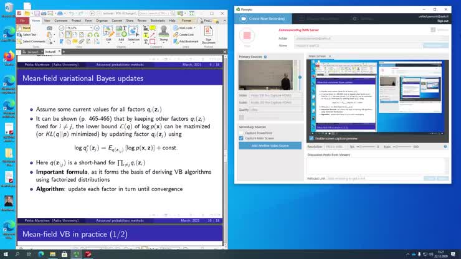Toggle Enable screen capture preview checkbox
Image resolution: width=461 pixels, height=259 pixels.
pyautogui.click(x=311, y=138)
